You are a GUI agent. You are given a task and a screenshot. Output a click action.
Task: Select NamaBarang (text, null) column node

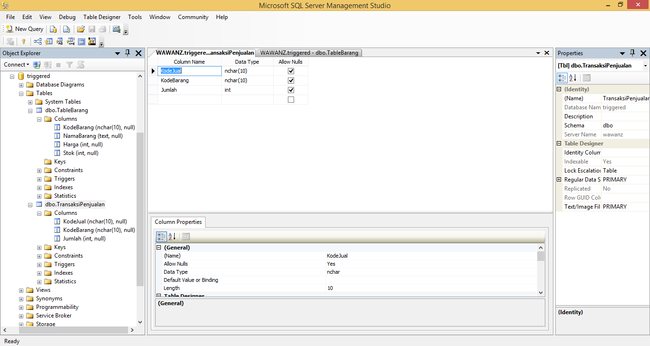click(x=93, y=136)
